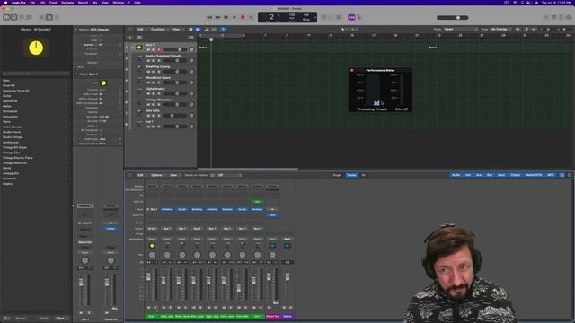Open Spotlight search in menu bar
Viewport: 575px width, 323px height.
[x=522, y=3]
